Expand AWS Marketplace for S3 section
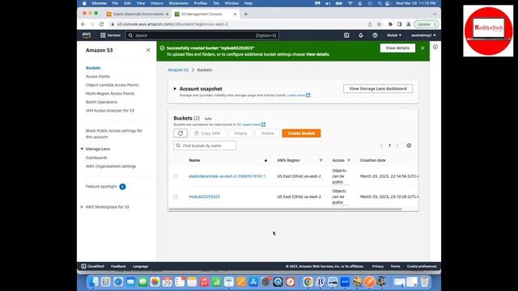518x291 pixels. pos(82,207)
